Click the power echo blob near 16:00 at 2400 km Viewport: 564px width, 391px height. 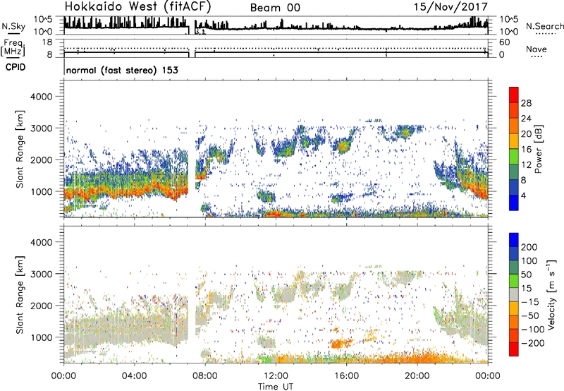pyautogui.click(x=343, y=146)
